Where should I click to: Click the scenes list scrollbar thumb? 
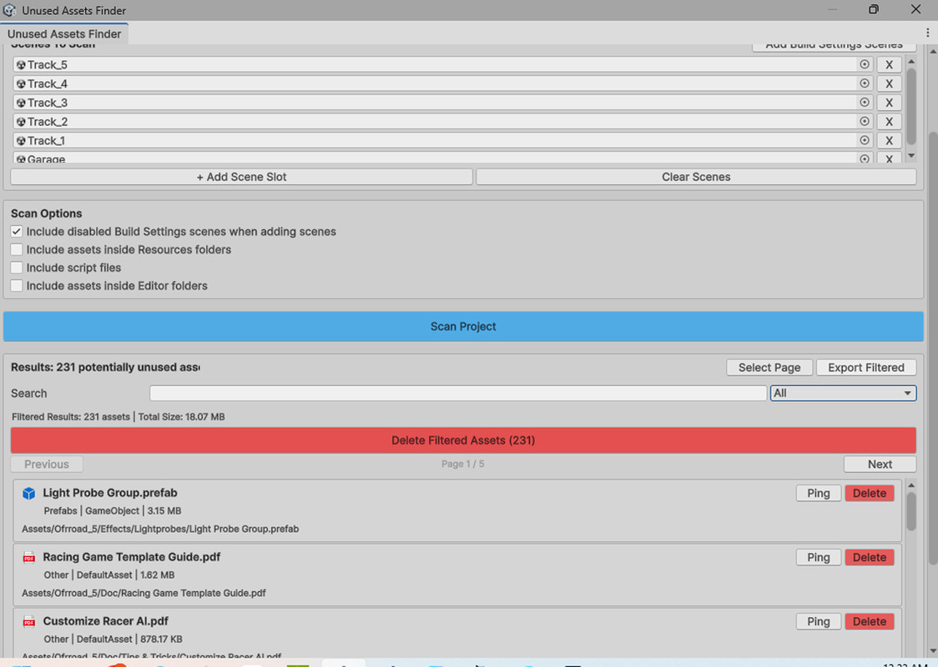tap(911, 107)
